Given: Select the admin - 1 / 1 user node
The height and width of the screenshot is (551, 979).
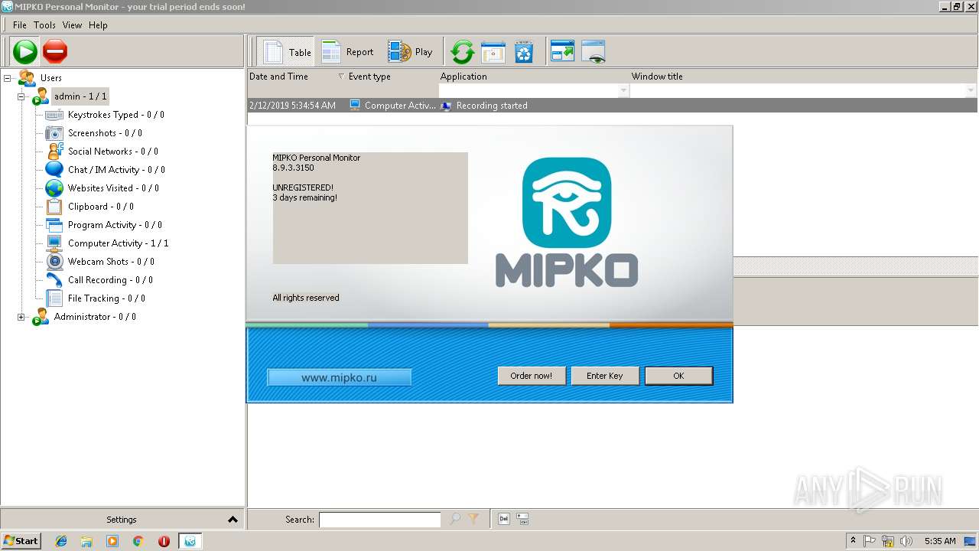Looking at the screenshot, I should point(80,96).
